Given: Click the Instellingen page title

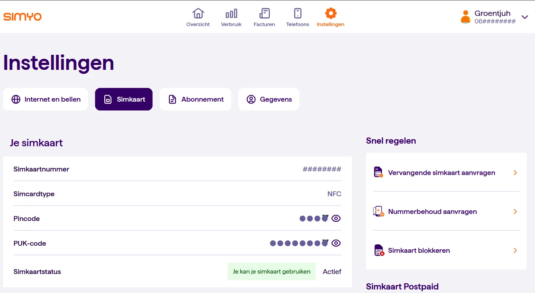Looking at the screenshot, I should coord(59,63).
